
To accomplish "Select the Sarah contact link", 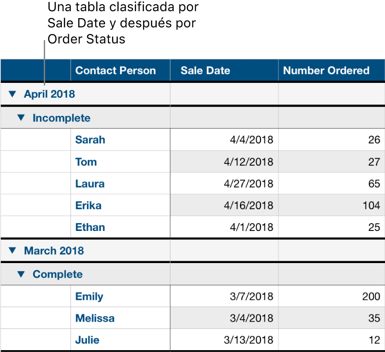I will tap(90, 140).
